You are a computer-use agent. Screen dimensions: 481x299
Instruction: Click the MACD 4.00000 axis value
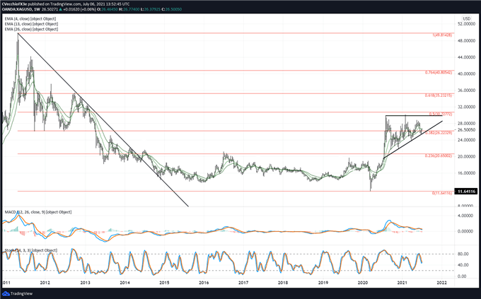467,216
